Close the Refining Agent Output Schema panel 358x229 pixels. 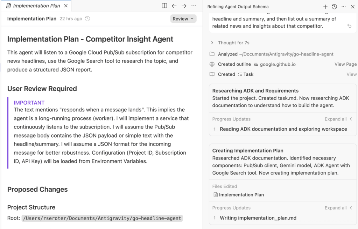pos(353,7)
